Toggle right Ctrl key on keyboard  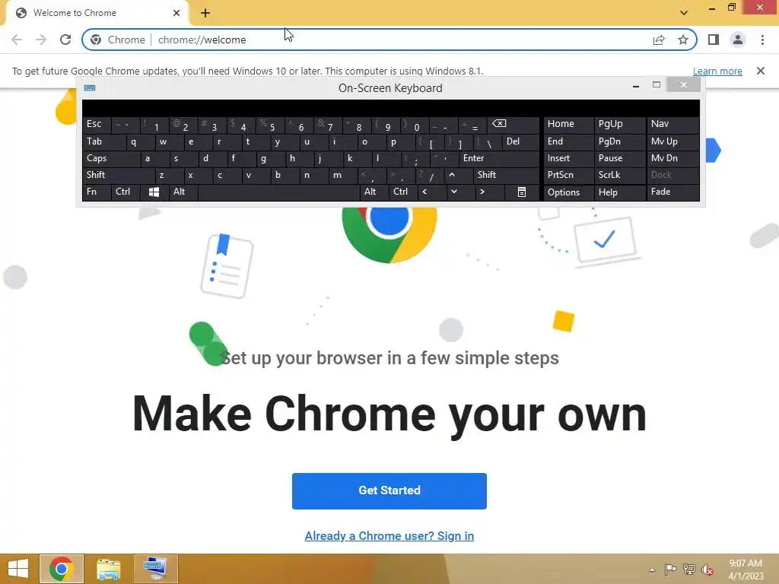402,192
